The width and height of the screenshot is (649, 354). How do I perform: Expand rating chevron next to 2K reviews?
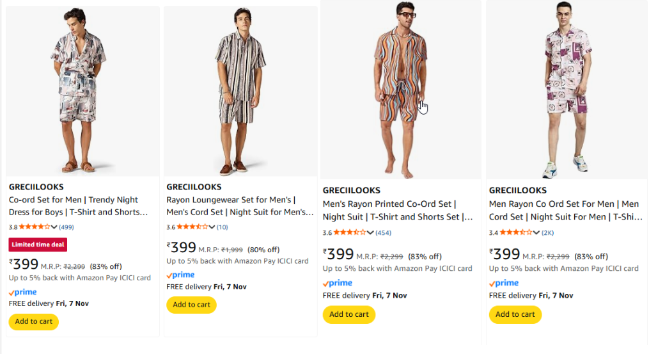coord(536,233)
